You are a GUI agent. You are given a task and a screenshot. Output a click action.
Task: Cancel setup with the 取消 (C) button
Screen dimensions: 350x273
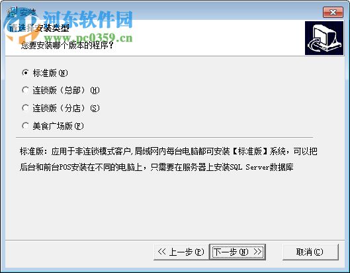click(310, 252)
